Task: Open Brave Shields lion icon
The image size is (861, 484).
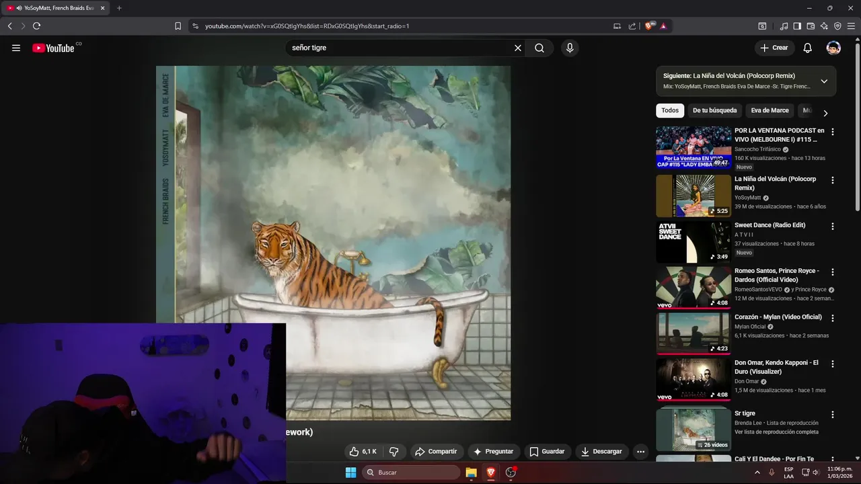Action: coord(649,26)
